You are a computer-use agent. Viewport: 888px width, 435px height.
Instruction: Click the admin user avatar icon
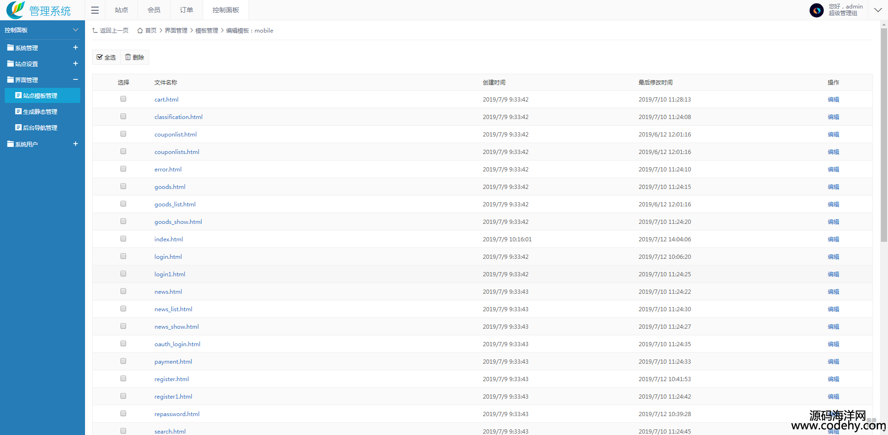(x=816, y=10)
